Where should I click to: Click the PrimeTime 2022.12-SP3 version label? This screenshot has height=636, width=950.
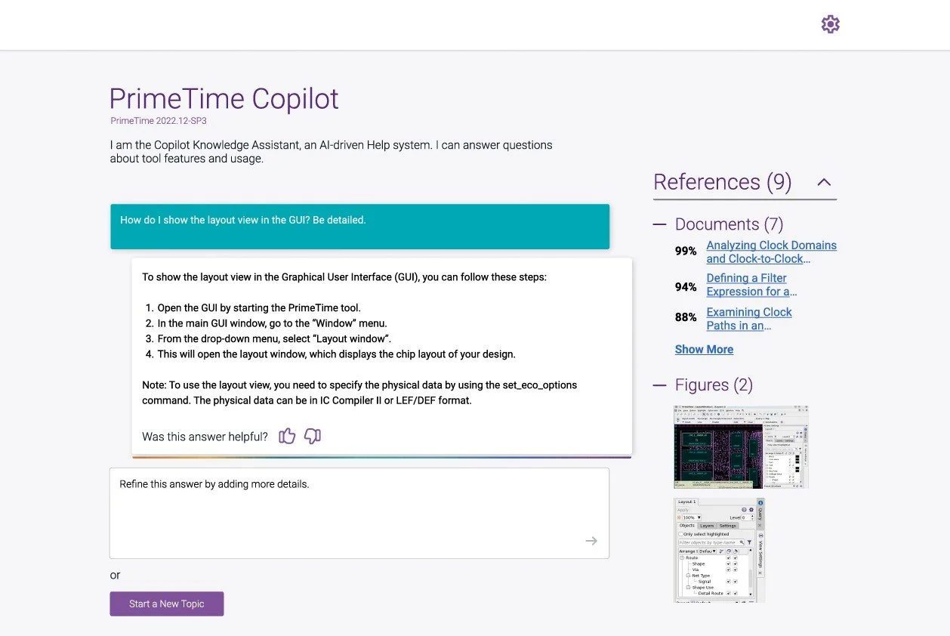tap(159, 121)
